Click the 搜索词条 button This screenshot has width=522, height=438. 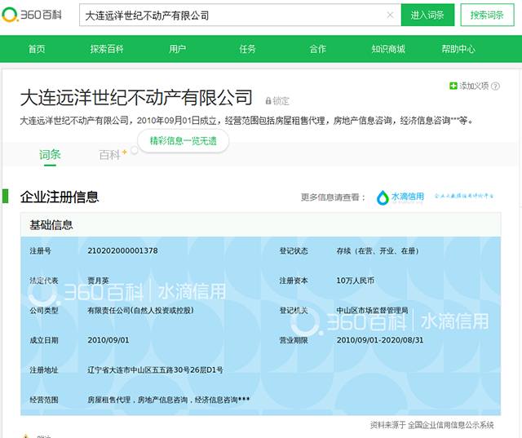click(x=487, y=15)
